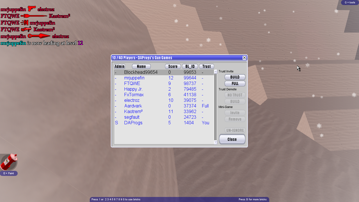
Task: Sort player list by Admin column
Action: pos(119,66)
